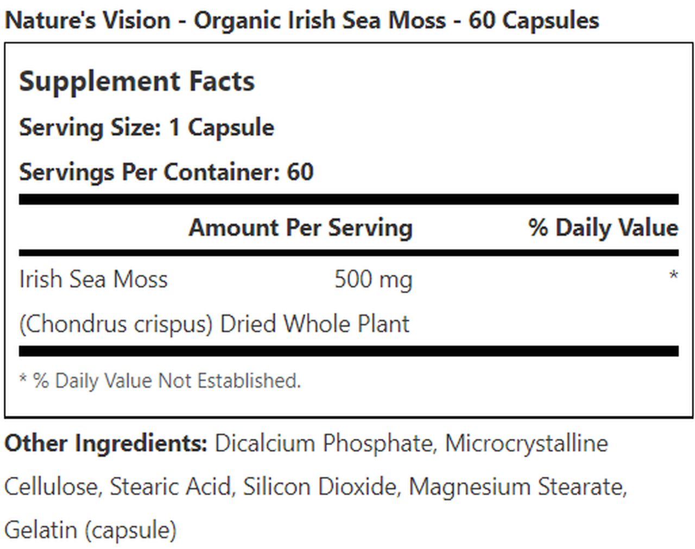This screenshot has width=695, height=549.
Task: Click the Other Ingredients: bold label
Action: point(106,443)
